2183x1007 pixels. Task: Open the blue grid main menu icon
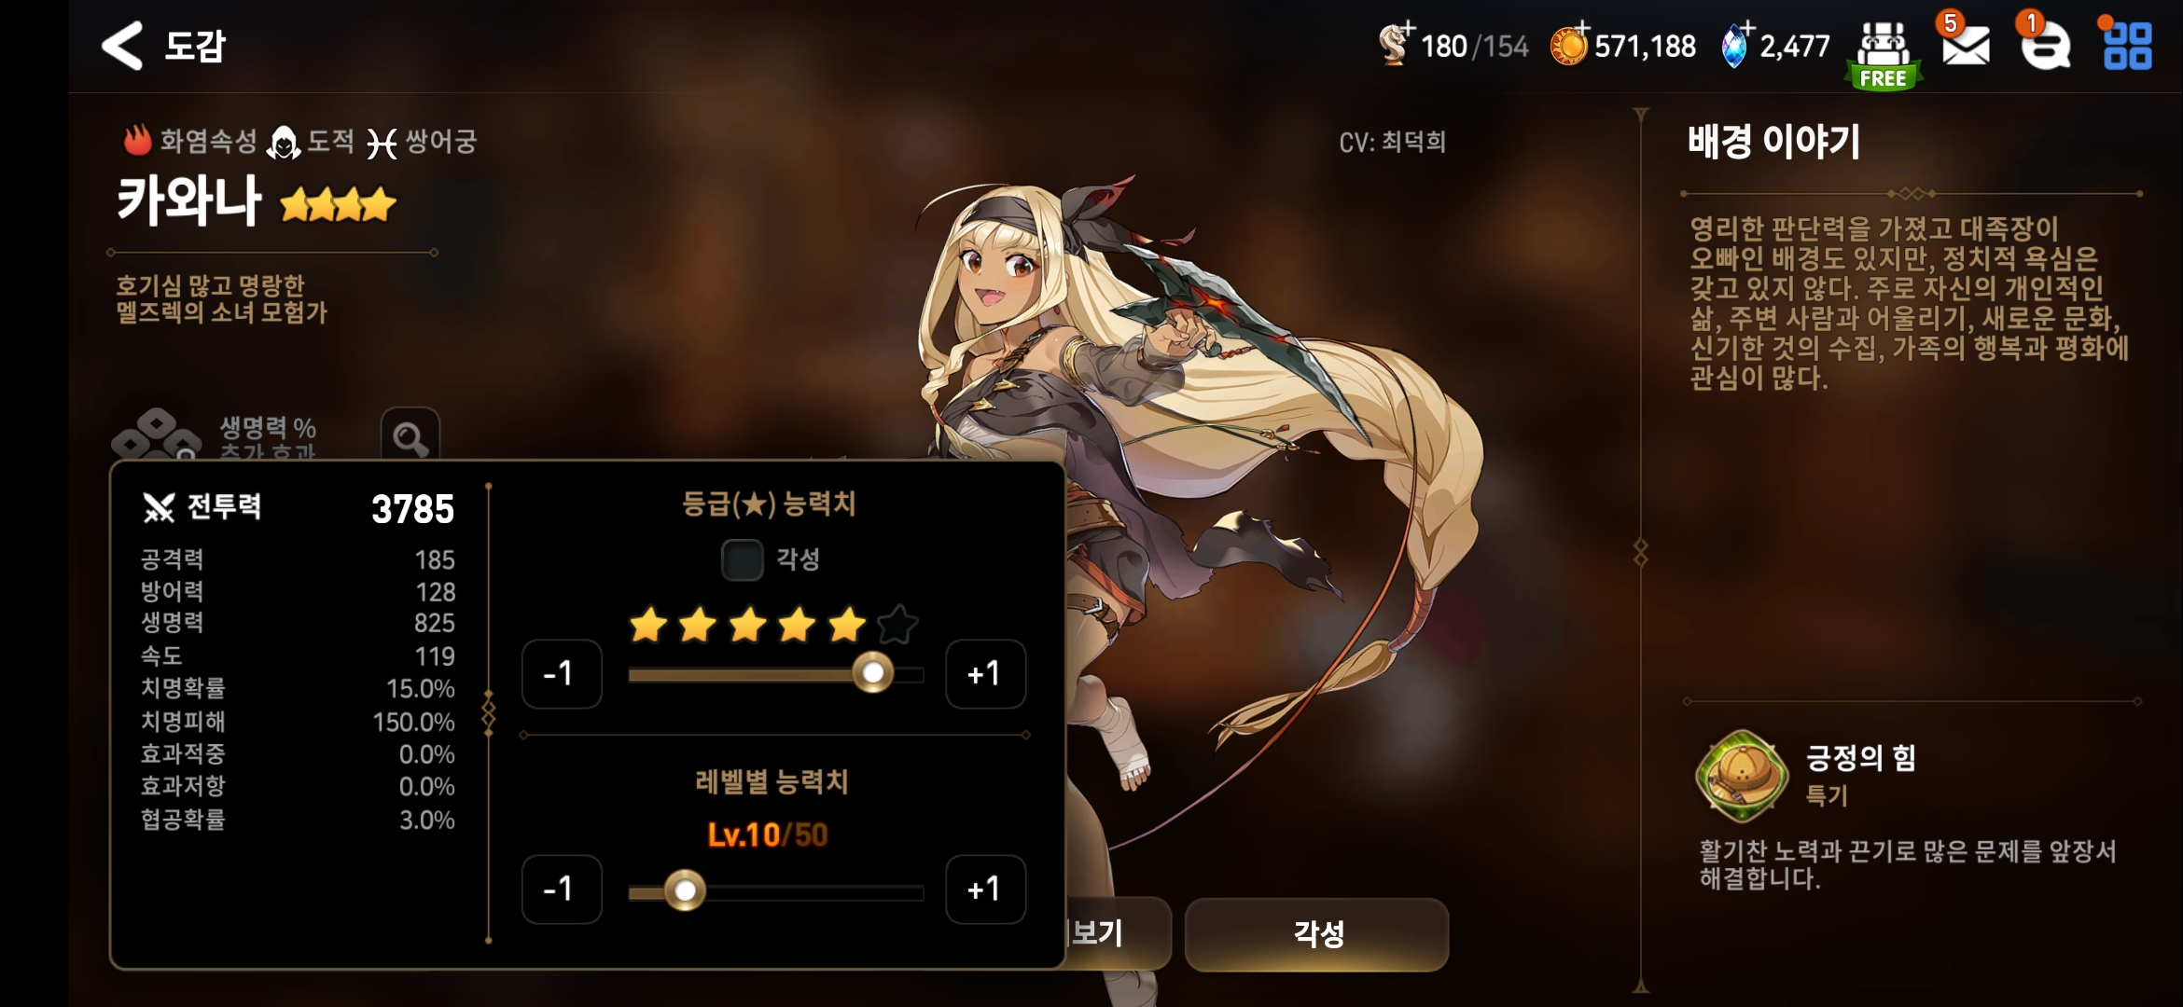2127,46
